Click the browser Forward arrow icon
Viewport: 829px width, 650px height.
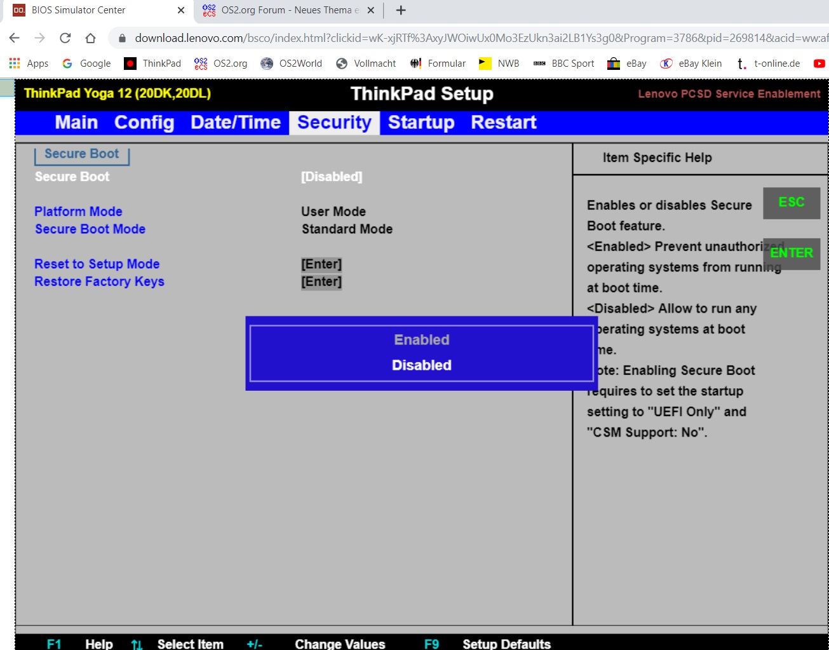(x=39, y=38)
